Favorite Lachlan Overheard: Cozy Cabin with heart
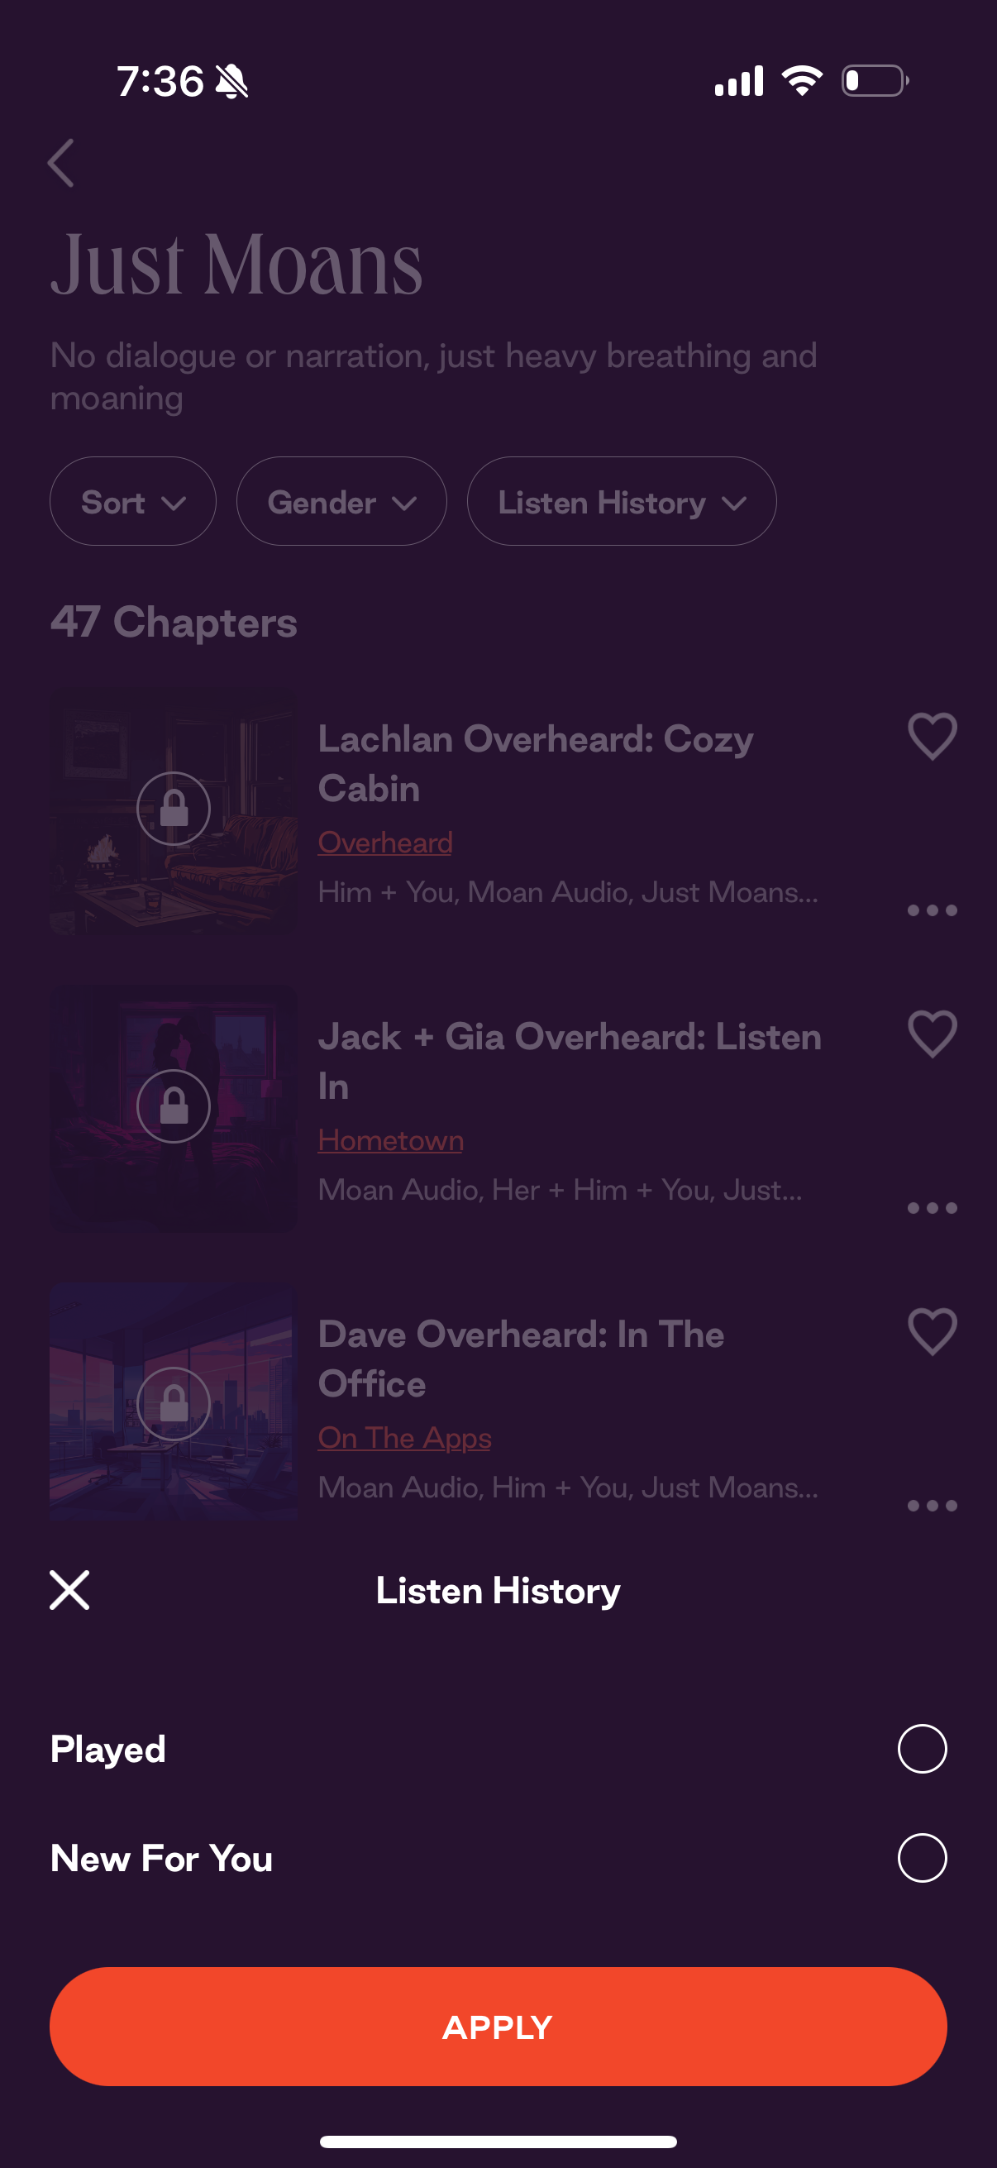This screenshot has width=997, height=2168. coord(933,737)
